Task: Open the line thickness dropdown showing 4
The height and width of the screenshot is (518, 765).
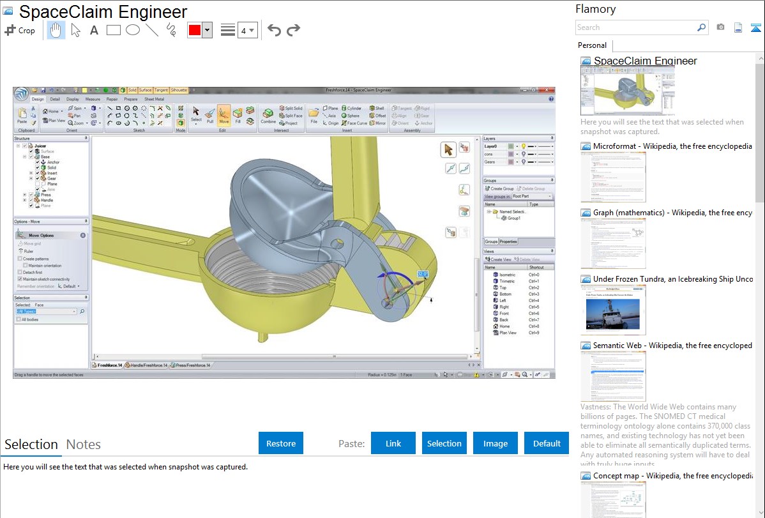Action: point(247,30)
